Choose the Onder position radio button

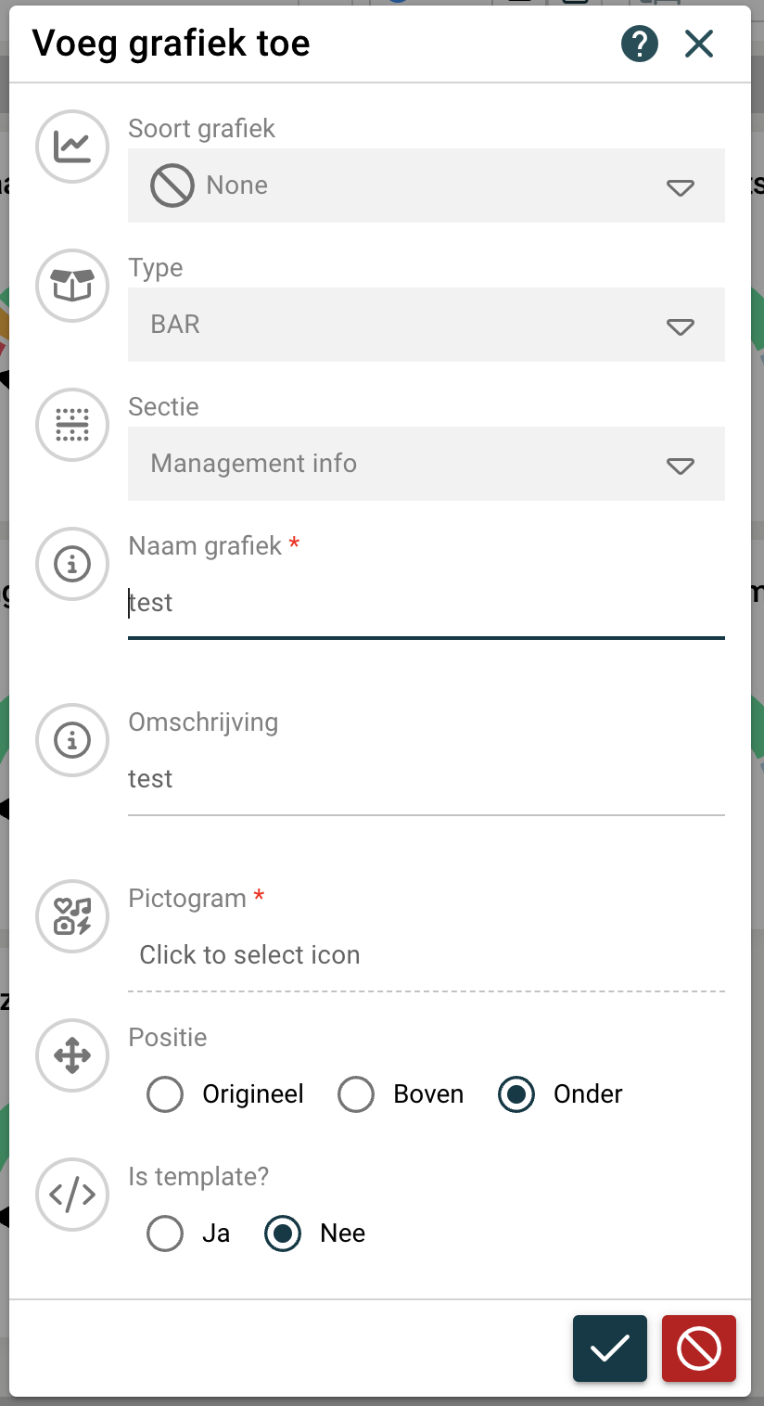pos(516,1094)
